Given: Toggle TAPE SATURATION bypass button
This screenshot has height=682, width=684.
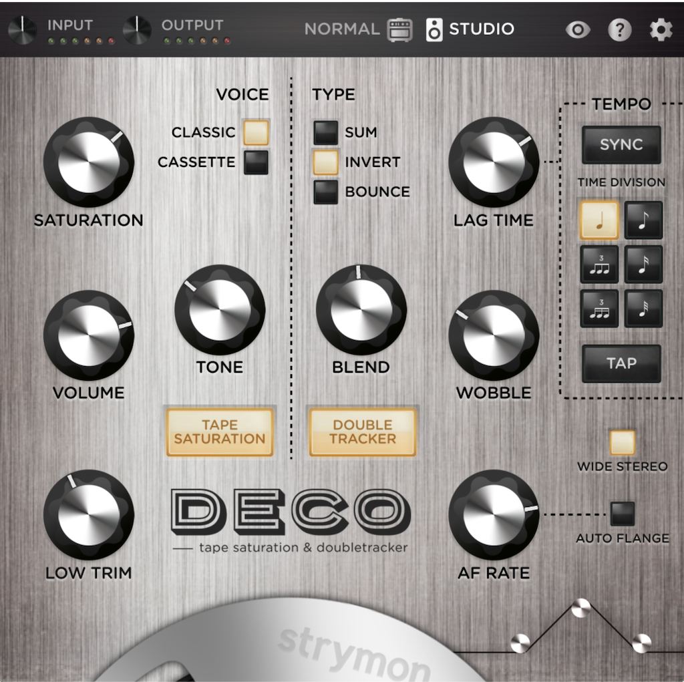Looking at the screenshot, I should 220,432.
